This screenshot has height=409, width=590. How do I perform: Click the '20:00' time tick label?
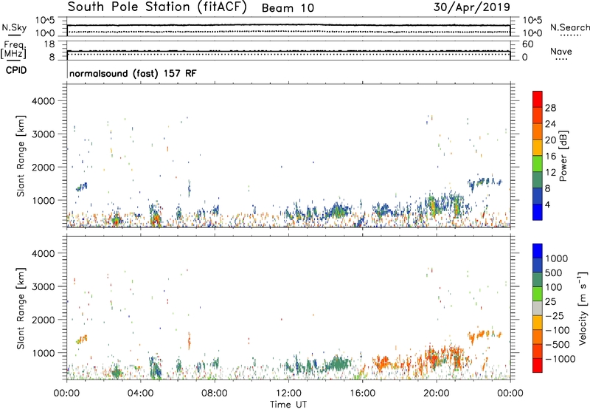point(436,393)
